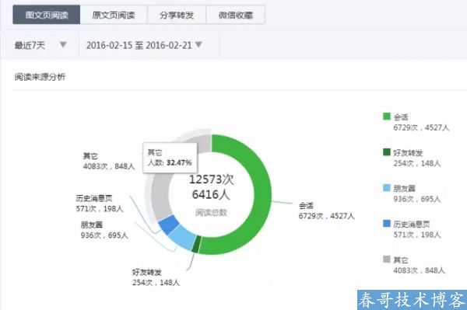Click the 阅读来源分析 section heading
Viewport: 467px width, 310px height.
pyautogui.click(x=40, y=77)
